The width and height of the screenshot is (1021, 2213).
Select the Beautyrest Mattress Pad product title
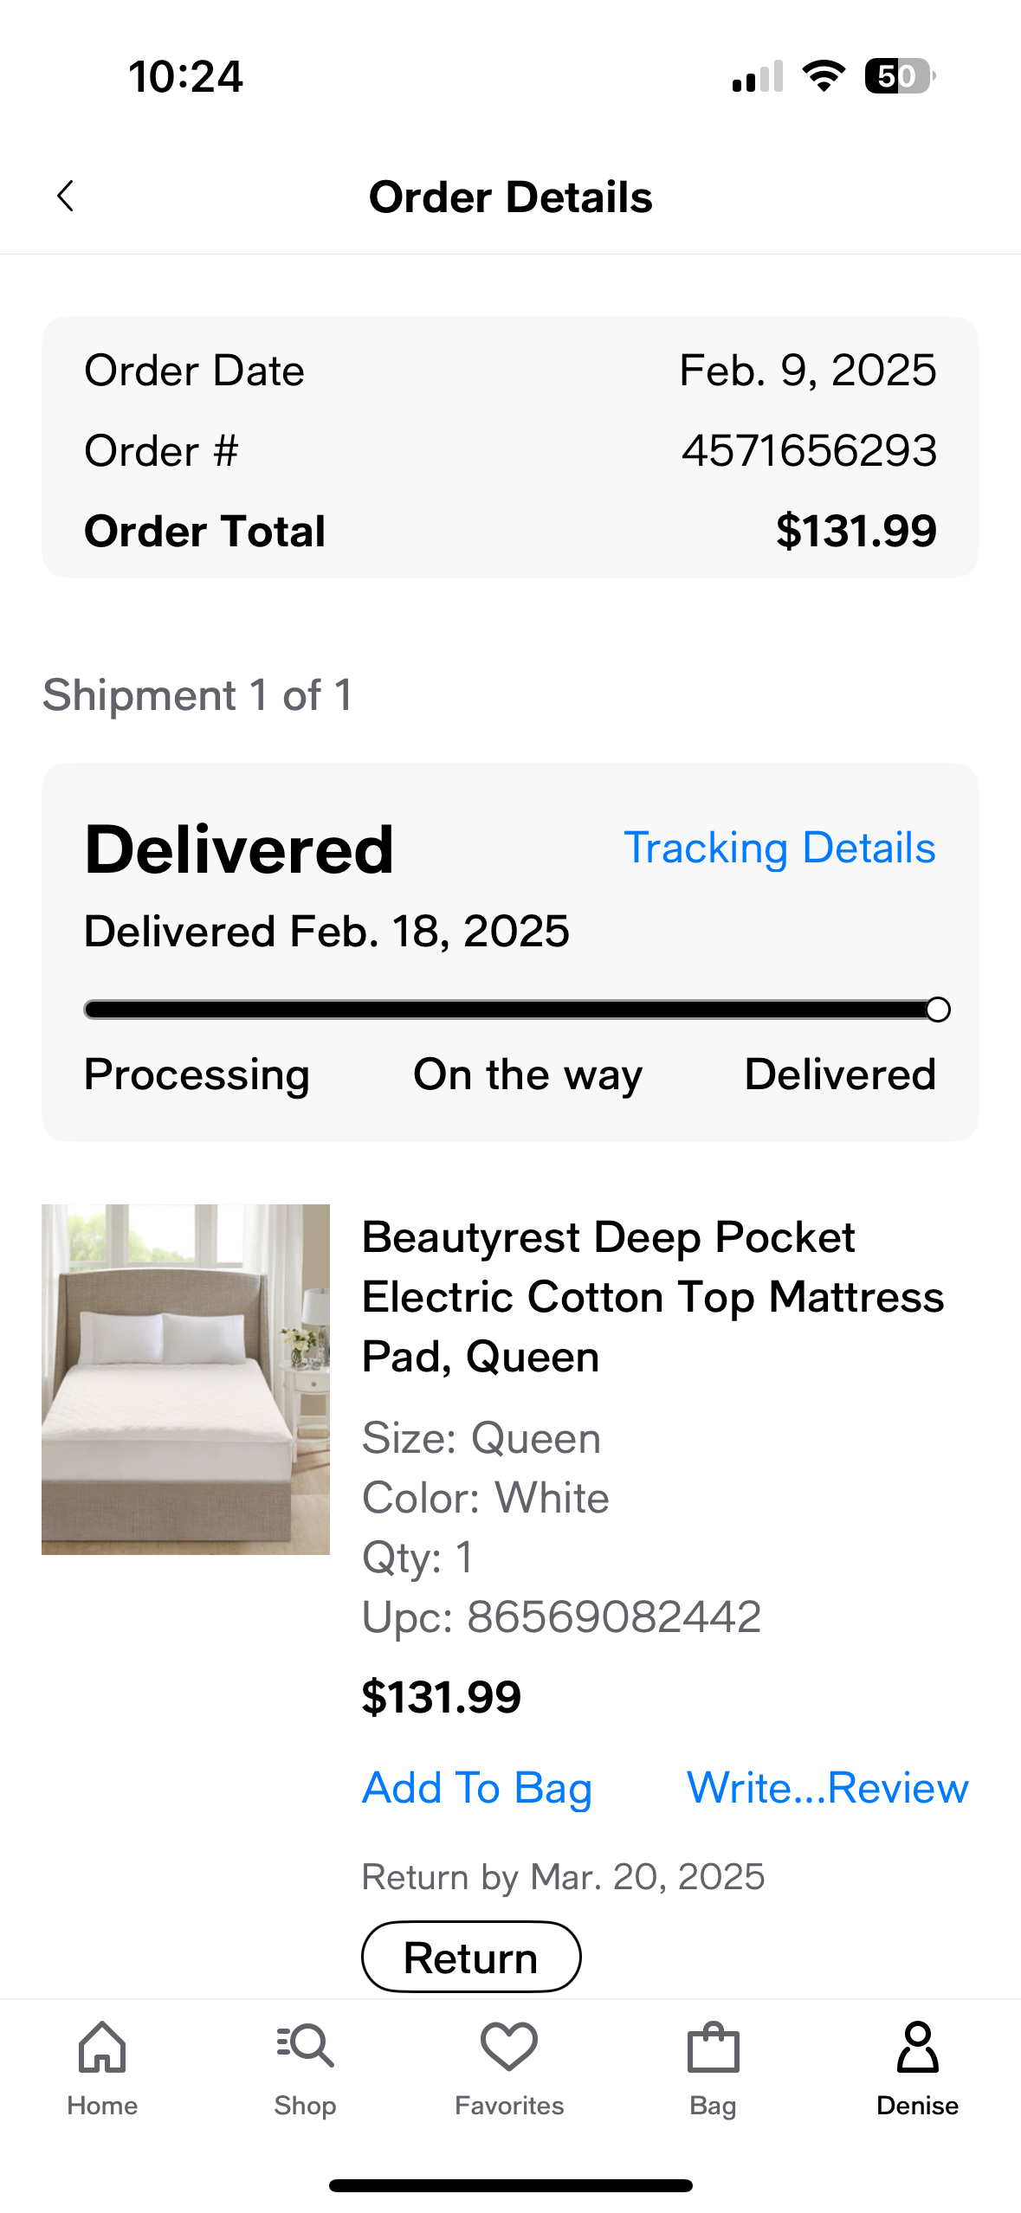click(653, 1297)
